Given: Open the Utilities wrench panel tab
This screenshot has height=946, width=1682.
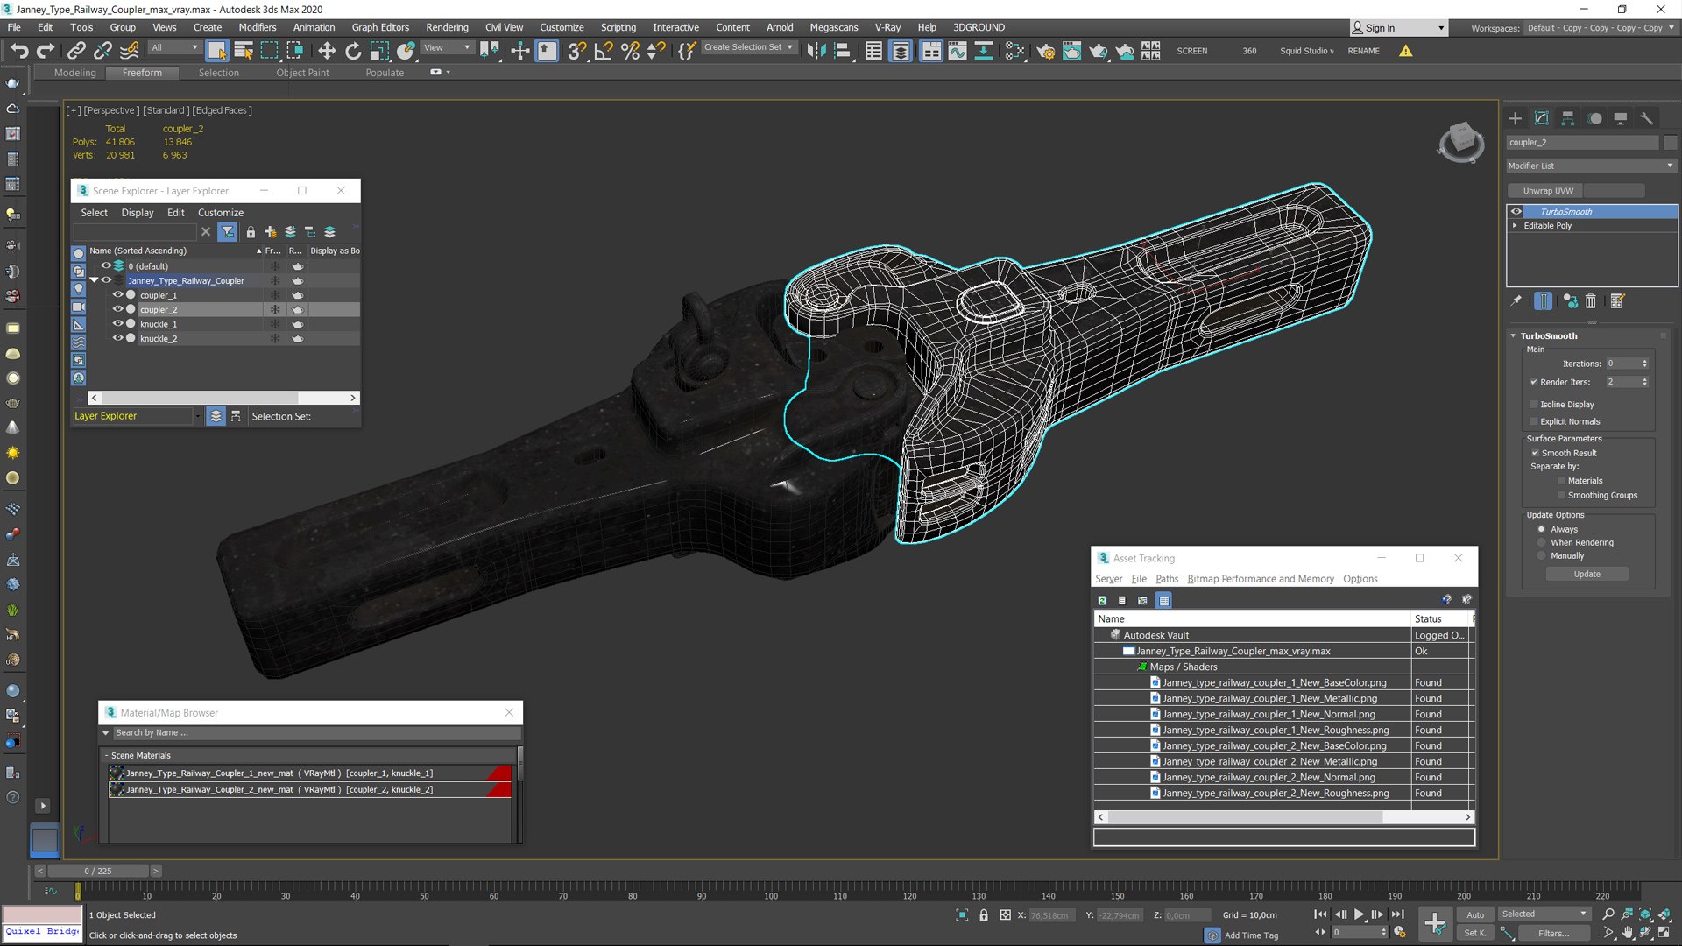Looking at the screenshot, I should point(1647,118).
